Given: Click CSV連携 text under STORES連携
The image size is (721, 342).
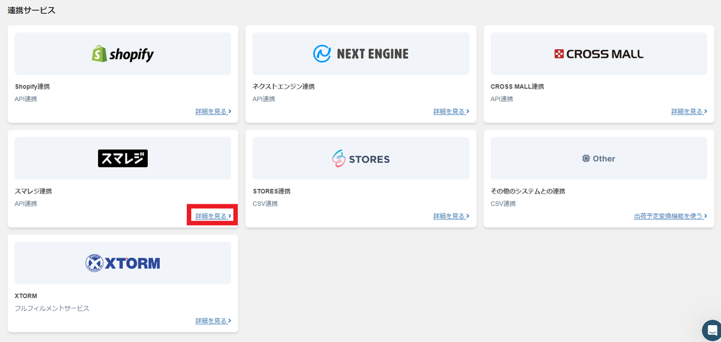Looking at the screenshot, I should tap(265, 204).
